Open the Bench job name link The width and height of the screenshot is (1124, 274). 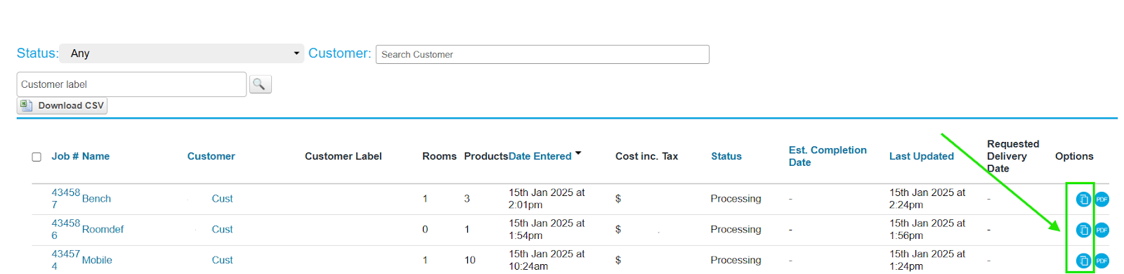[x=96, y=199]
